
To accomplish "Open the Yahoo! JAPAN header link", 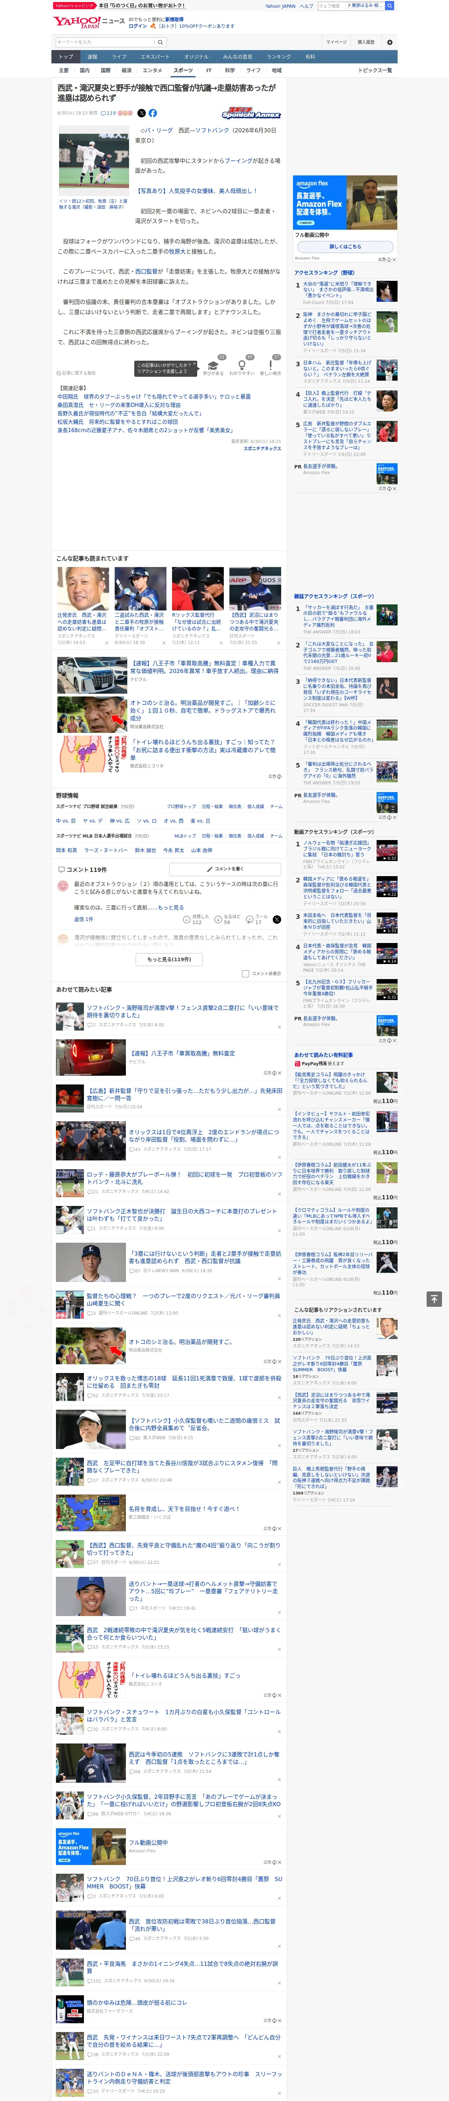I will pos(280,6).
